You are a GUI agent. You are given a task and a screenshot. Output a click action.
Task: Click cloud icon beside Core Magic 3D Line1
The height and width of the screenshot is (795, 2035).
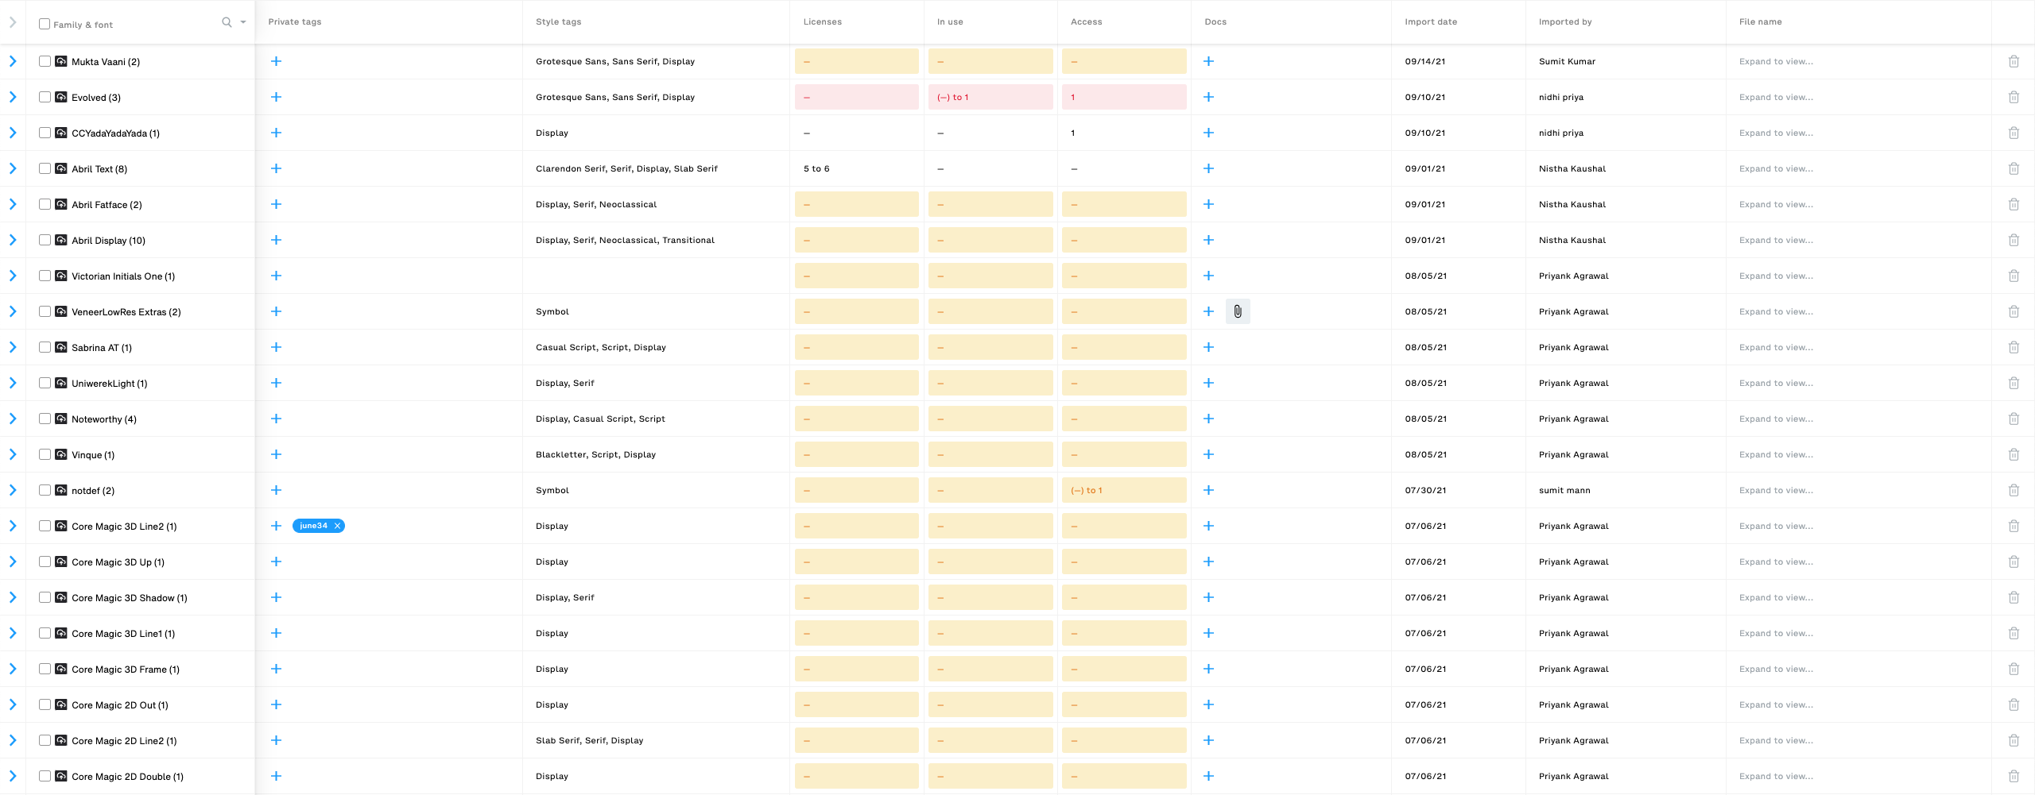tap(60, 633)
